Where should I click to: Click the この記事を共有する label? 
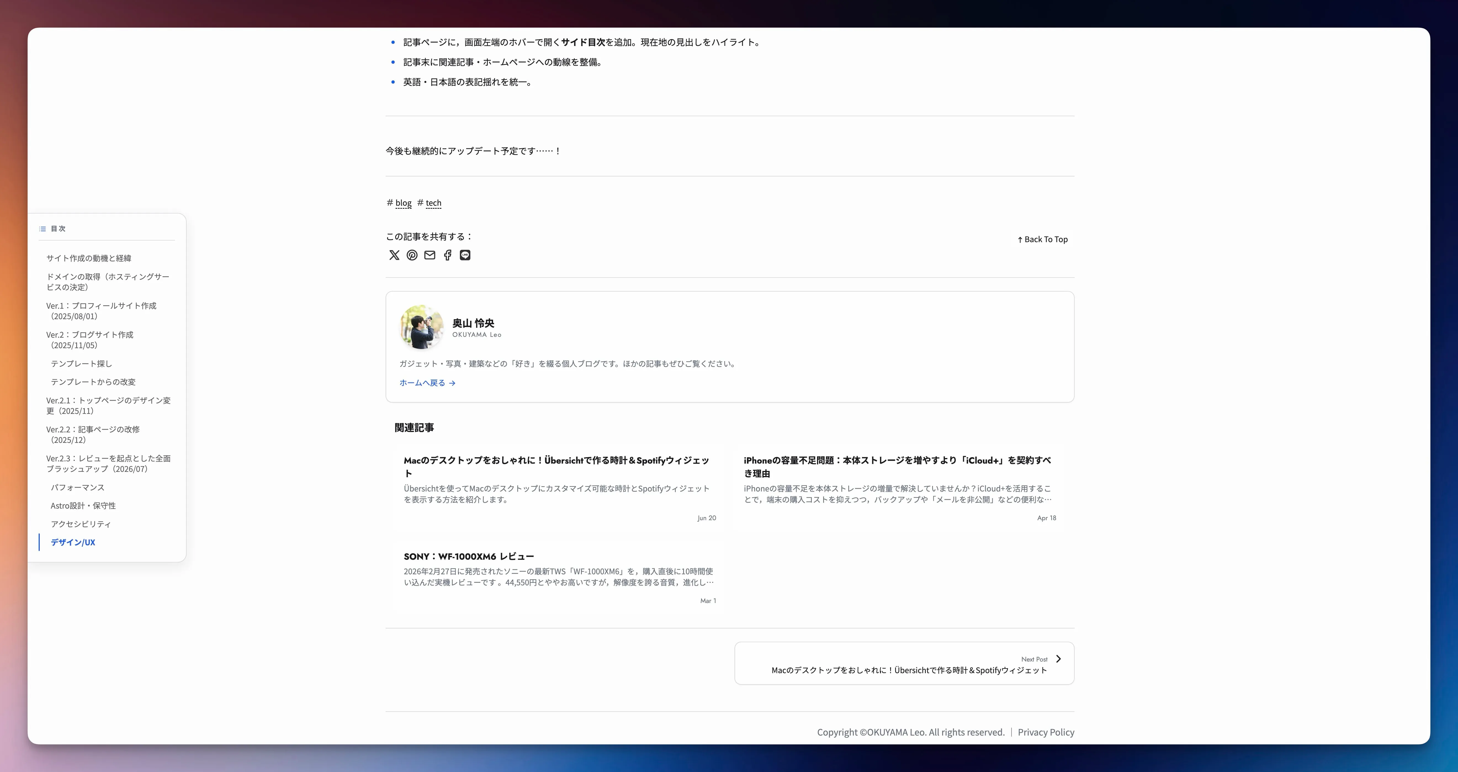[430, 237]
